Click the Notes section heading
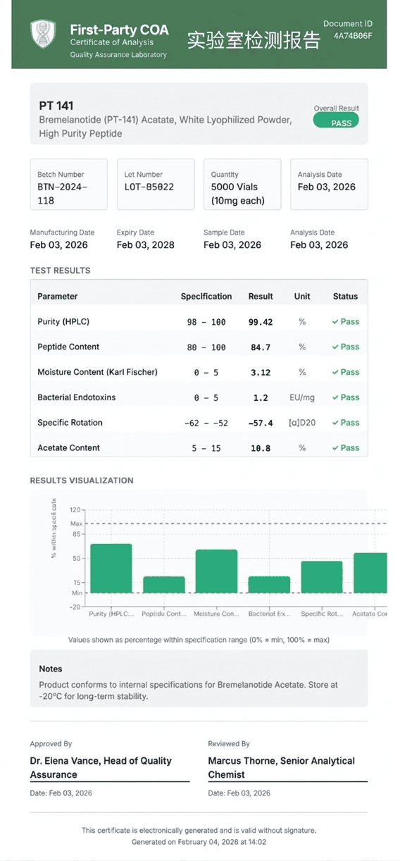Viewport: 400px width, 861px height. (x=51, y=669)
